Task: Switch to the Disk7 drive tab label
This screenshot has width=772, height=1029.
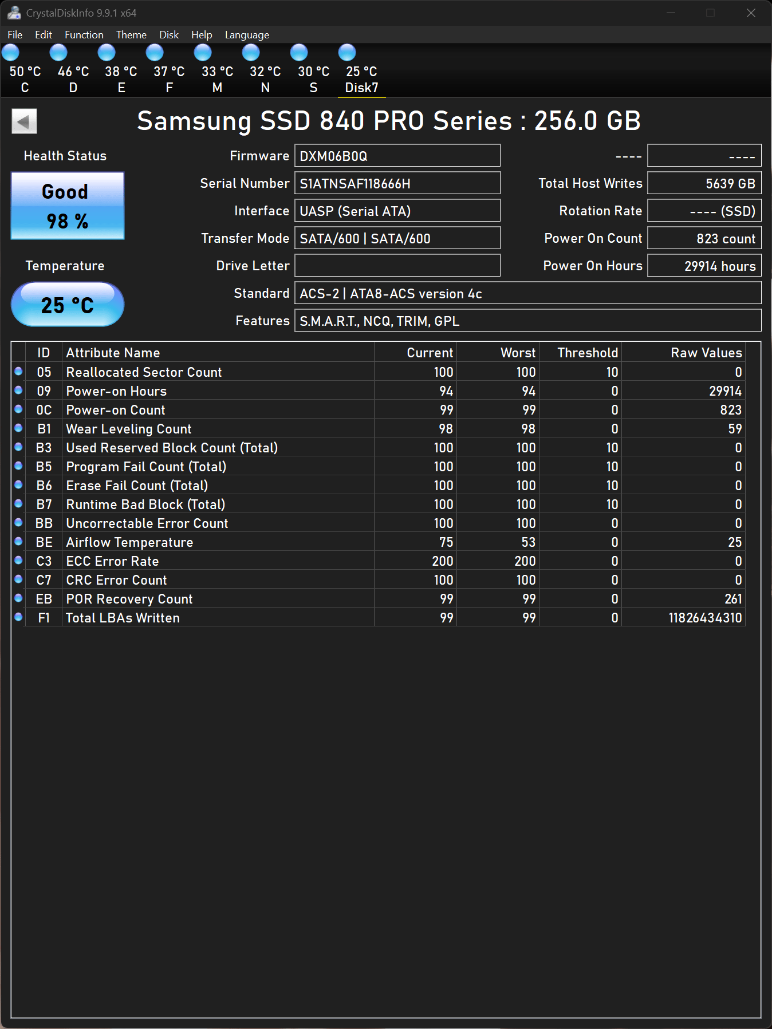Action: coord(362,88)
